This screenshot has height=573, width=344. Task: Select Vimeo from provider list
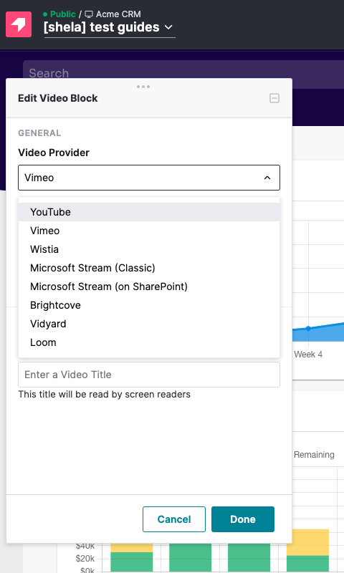(149, 231)
